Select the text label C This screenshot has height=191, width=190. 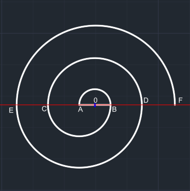pos(44,109)
